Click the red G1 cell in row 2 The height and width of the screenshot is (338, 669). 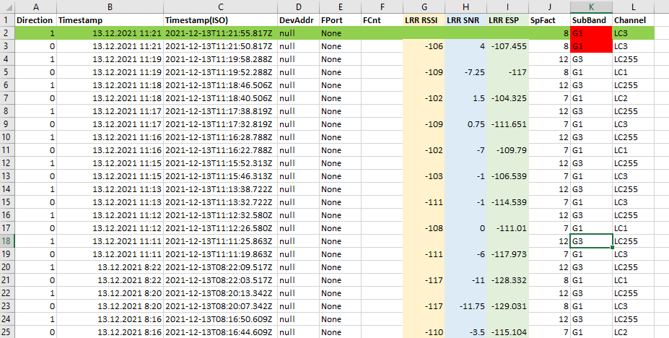591,33
